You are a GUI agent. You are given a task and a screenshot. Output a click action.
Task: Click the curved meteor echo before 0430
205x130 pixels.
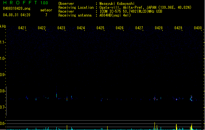click(x=191, y=98)
